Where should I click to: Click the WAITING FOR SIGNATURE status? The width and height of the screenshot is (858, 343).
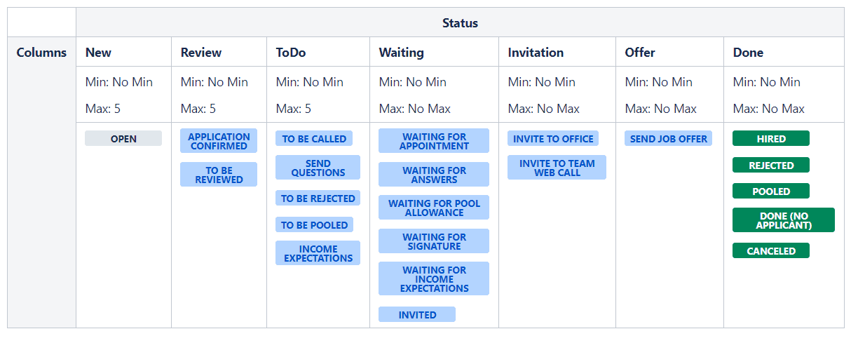click(434, 241)
